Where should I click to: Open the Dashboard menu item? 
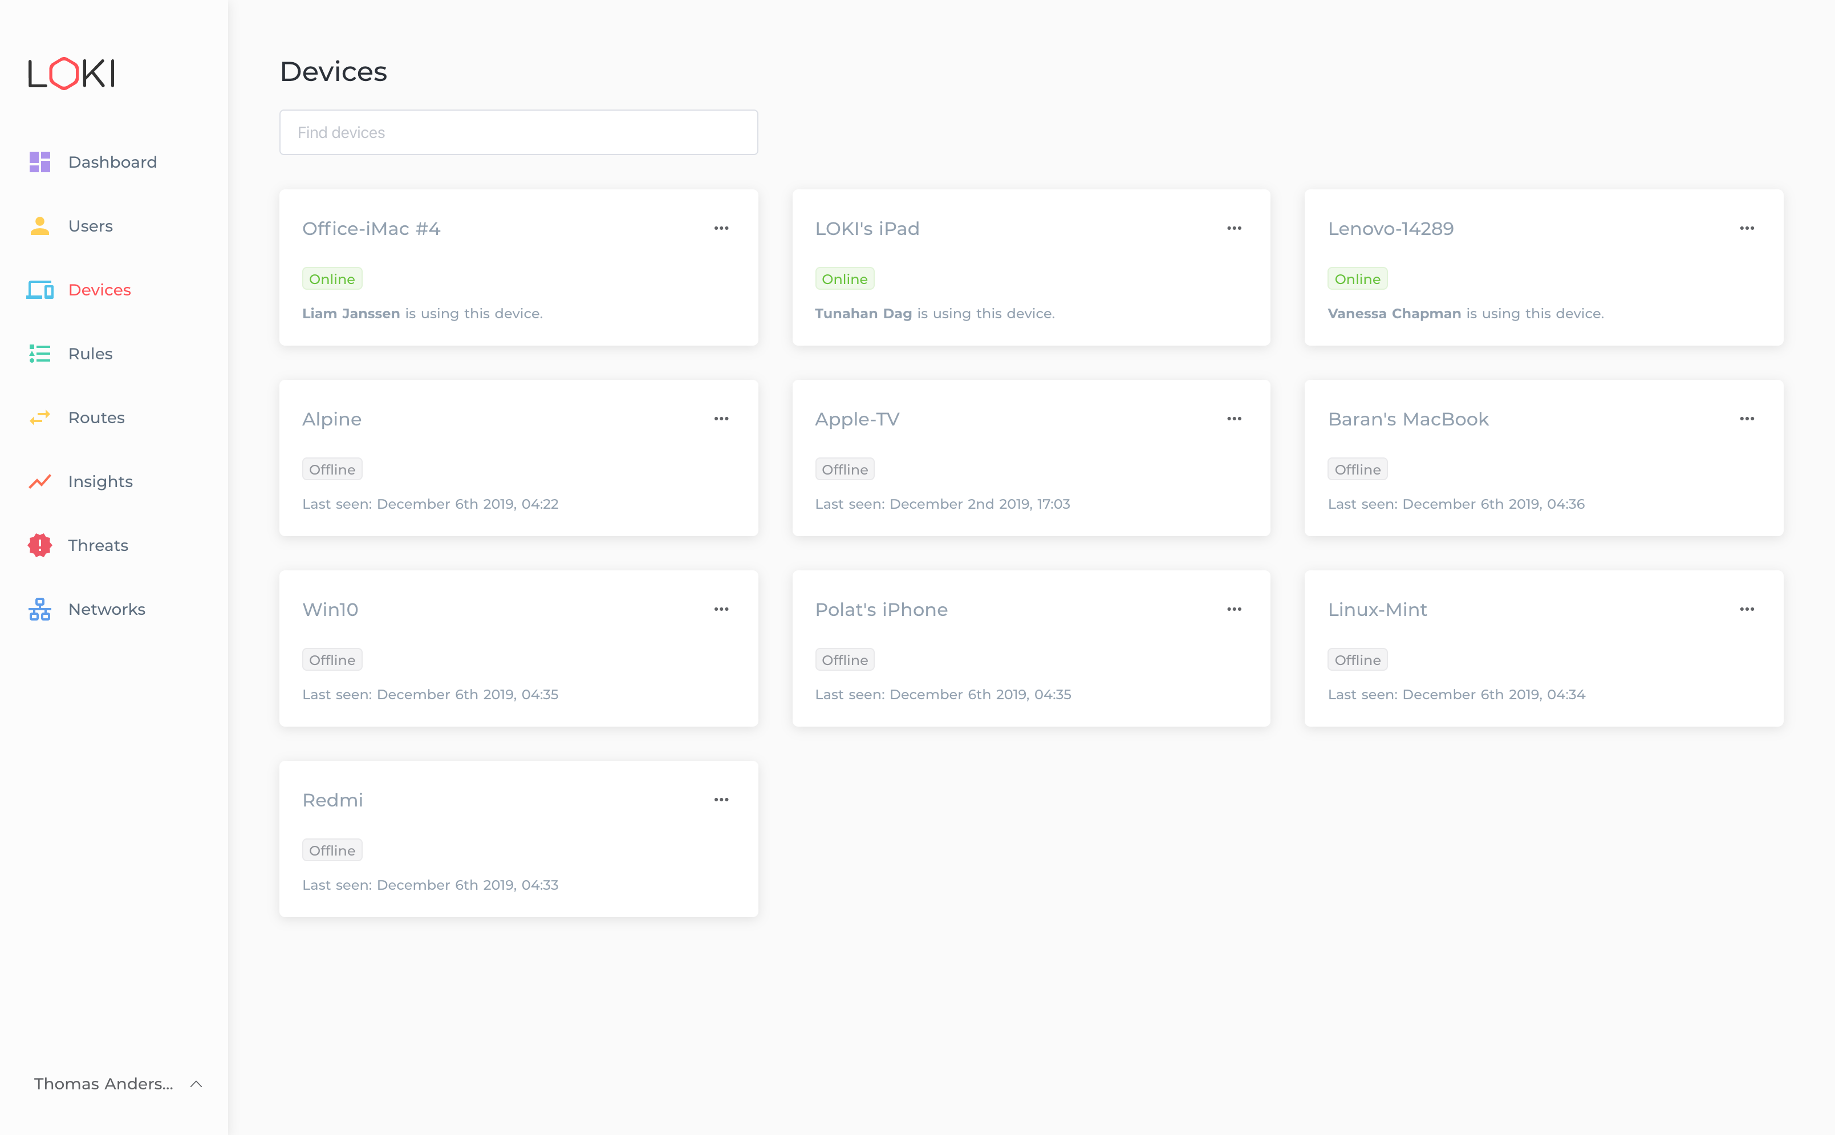(112, 162)
